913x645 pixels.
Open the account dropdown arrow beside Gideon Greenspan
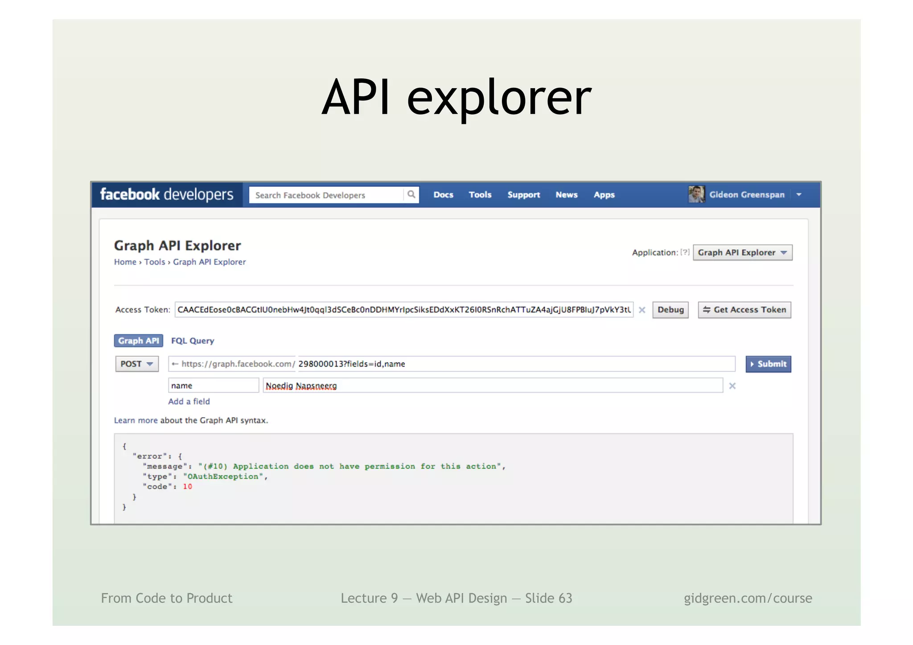pyautogui.click(x=799, y=195)
